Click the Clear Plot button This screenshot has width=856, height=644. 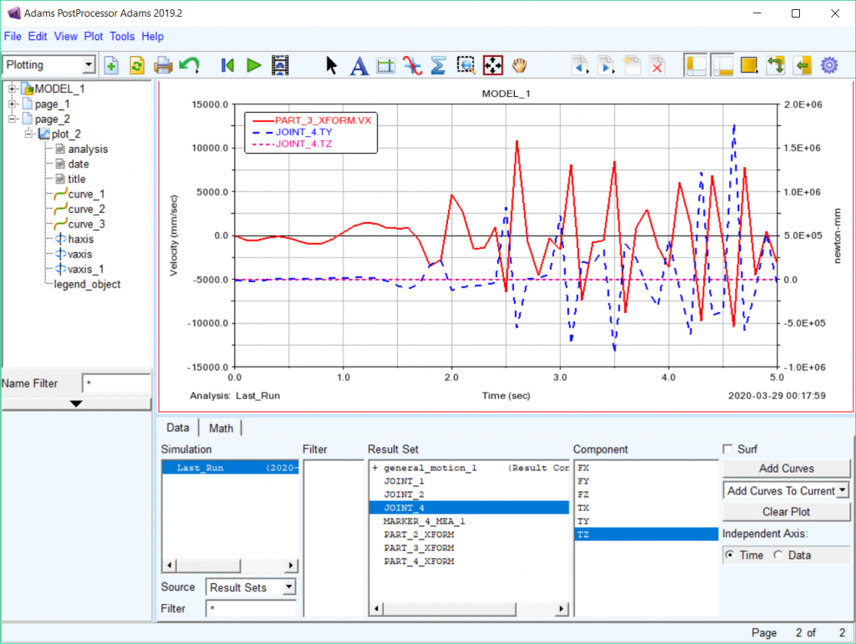786,511
